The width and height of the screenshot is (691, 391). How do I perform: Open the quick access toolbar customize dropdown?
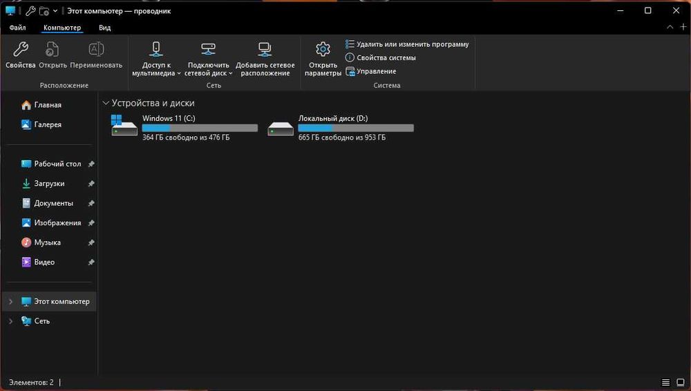pos(55,11)
